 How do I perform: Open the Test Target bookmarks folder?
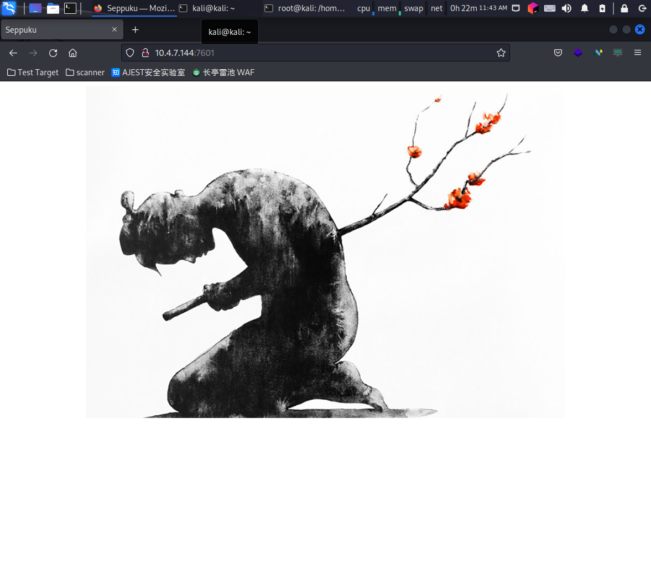coord(33,73)
